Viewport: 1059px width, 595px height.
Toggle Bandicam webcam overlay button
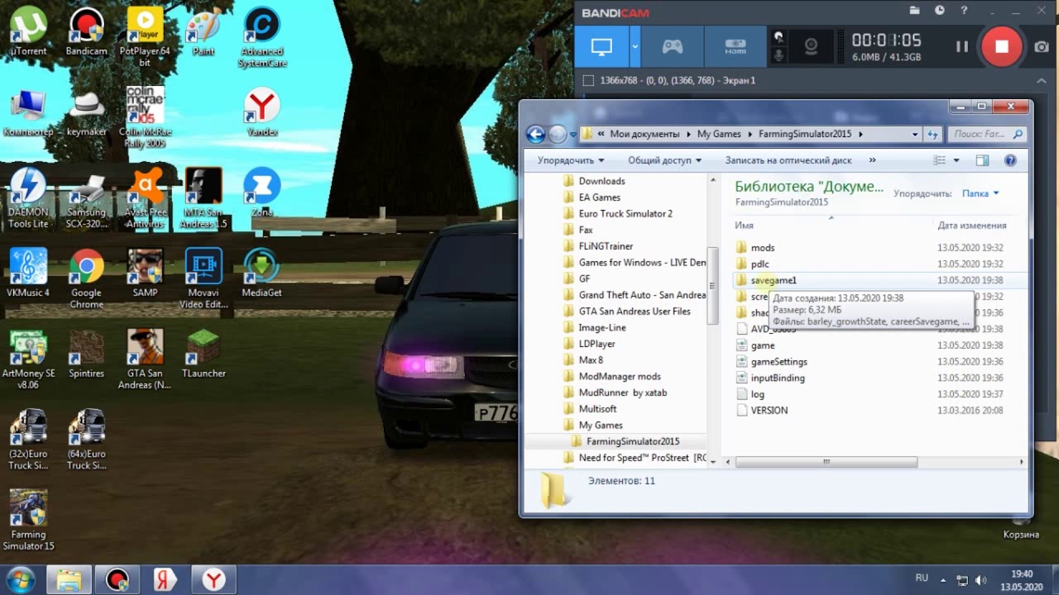pos(812,46)
